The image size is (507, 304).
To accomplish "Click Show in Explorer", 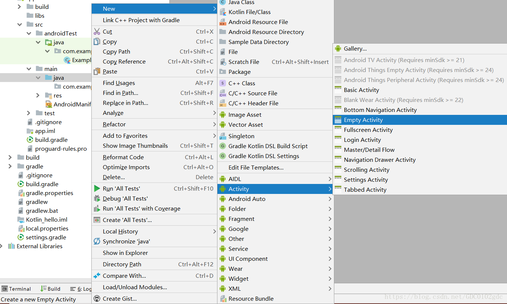I will tap(154, 253).
